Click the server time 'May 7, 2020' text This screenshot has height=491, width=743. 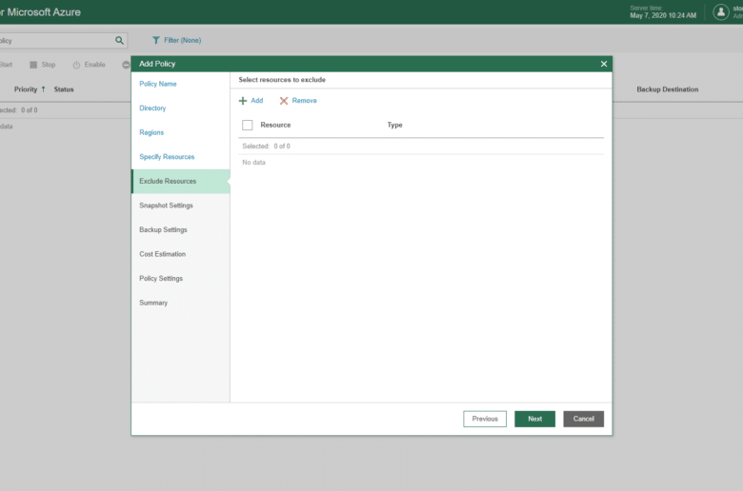(x=663, y=15)
